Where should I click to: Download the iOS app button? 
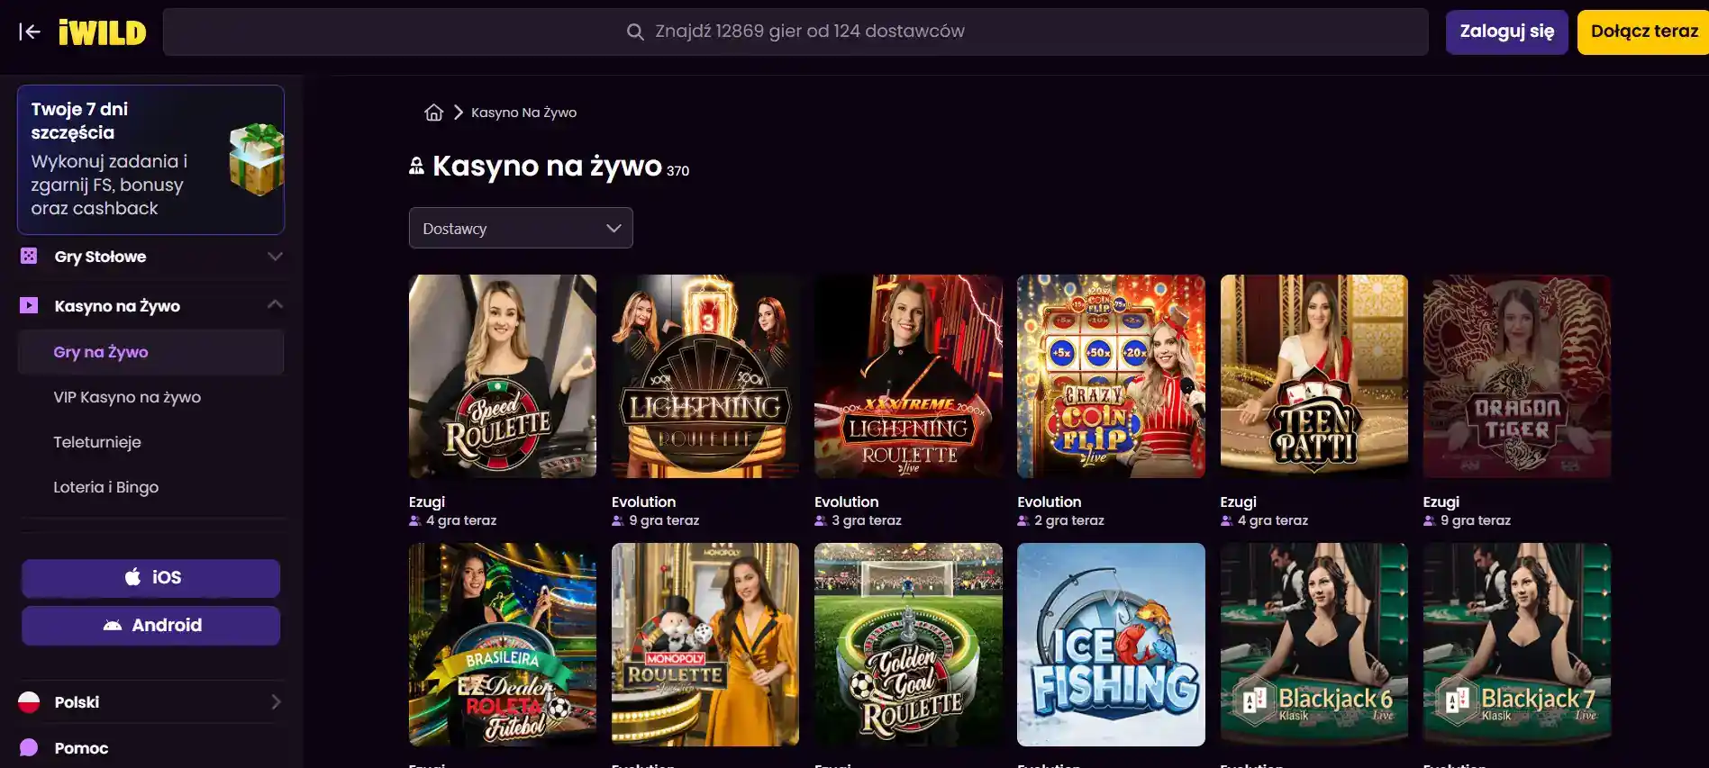(x=151, y=578)
